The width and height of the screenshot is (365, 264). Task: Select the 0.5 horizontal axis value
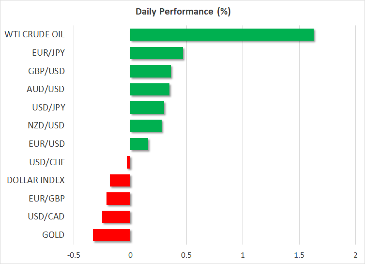[186, 255]
